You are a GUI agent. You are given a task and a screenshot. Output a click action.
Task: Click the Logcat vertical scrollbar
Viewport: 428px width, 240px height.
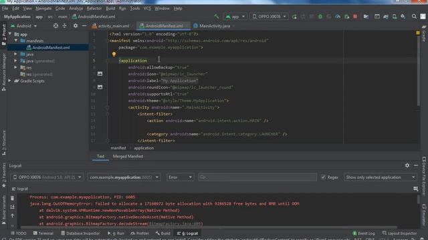click(418, 199)
